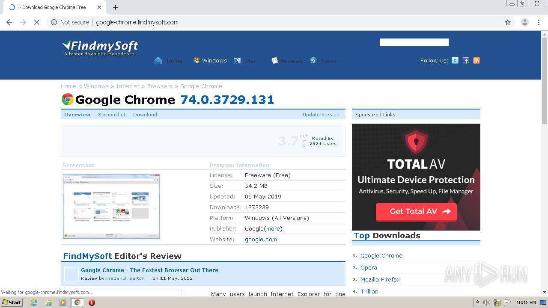Image resolution: width=548 pixels, height=308 pixels.
Task: Click the Reviews notepad icon
Action: tap(275, 61)
